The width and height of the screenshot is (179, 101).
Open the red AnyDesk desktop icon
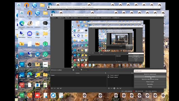click(x=37, y=97)
